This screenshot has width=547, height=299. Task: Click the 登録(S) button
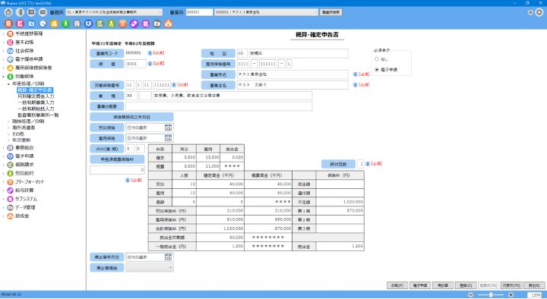466,285
